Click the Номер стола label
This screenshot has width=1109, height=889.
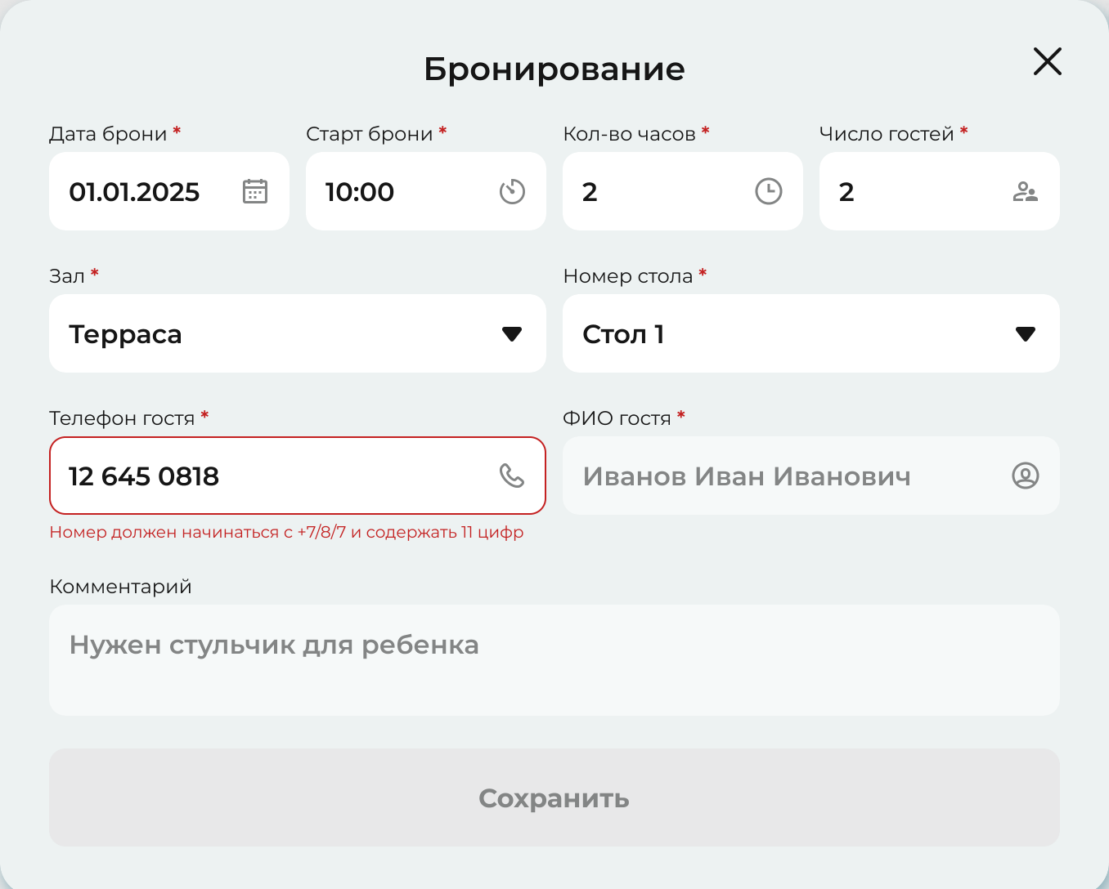tap(628, 276)
